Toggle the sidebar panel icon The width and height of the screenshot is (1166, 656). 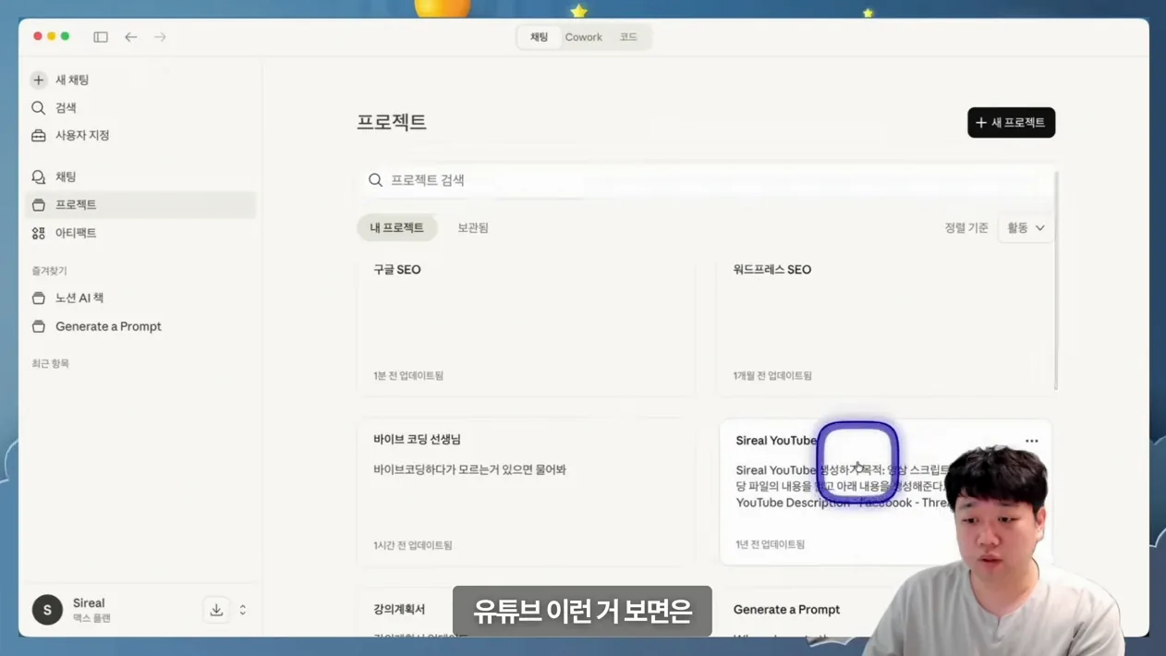click(x=101, y=37)
